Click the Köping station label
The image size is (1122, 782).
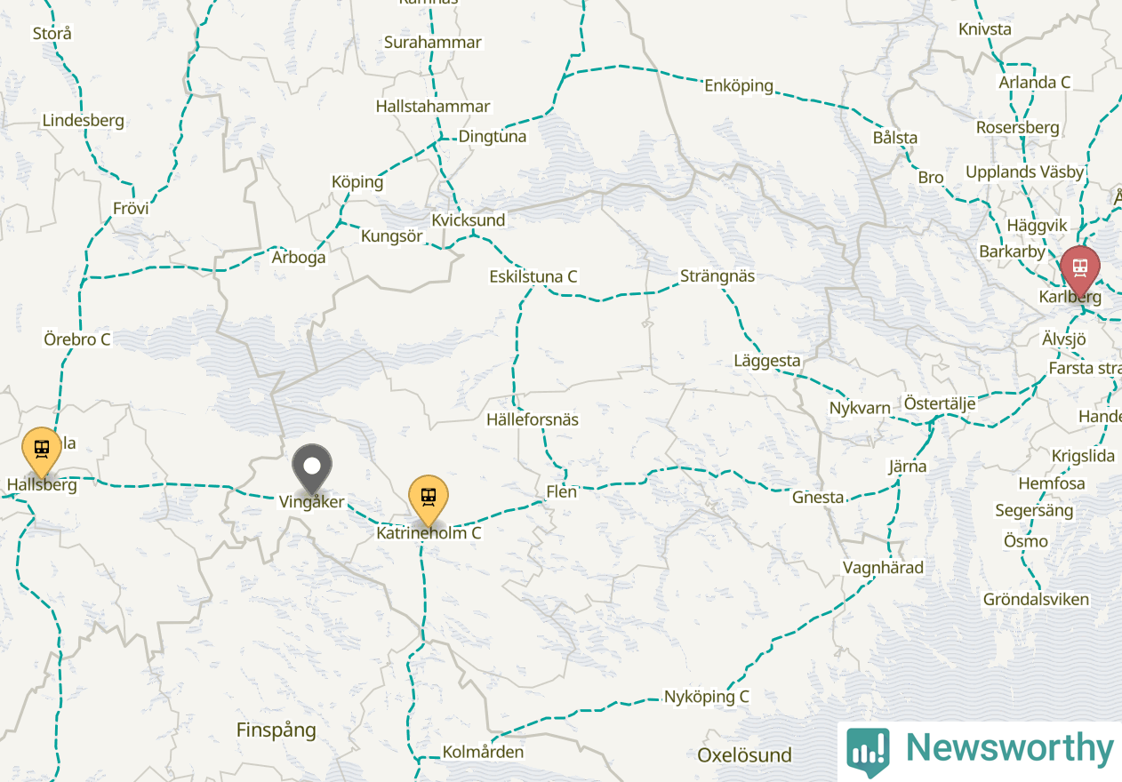click(x=357, y=182)
